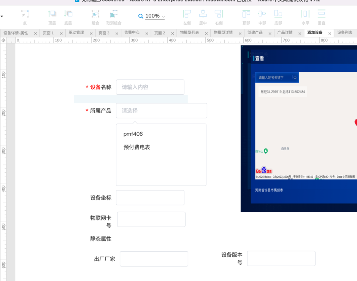The height and width of the screenshot is (281, 357).
Task: Open the 所属产品 select dropdown
Action: [161, 111]
